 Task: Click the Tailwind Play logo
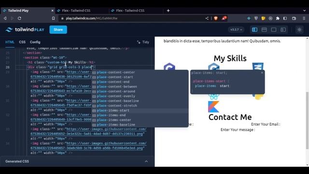[x=25, y=29]
